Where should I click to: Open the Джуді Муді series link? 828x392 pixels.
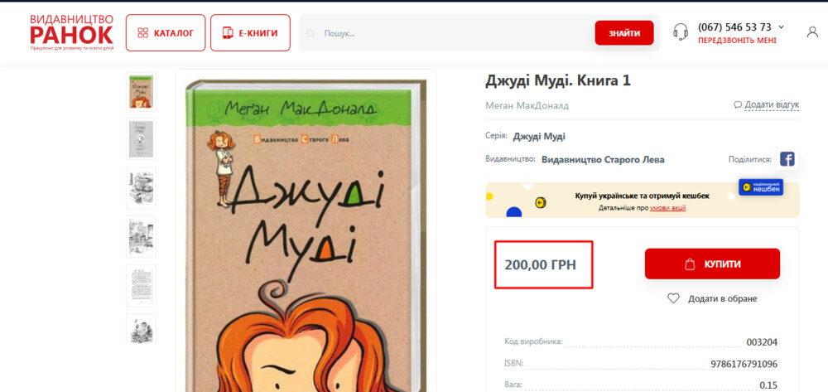539,137
